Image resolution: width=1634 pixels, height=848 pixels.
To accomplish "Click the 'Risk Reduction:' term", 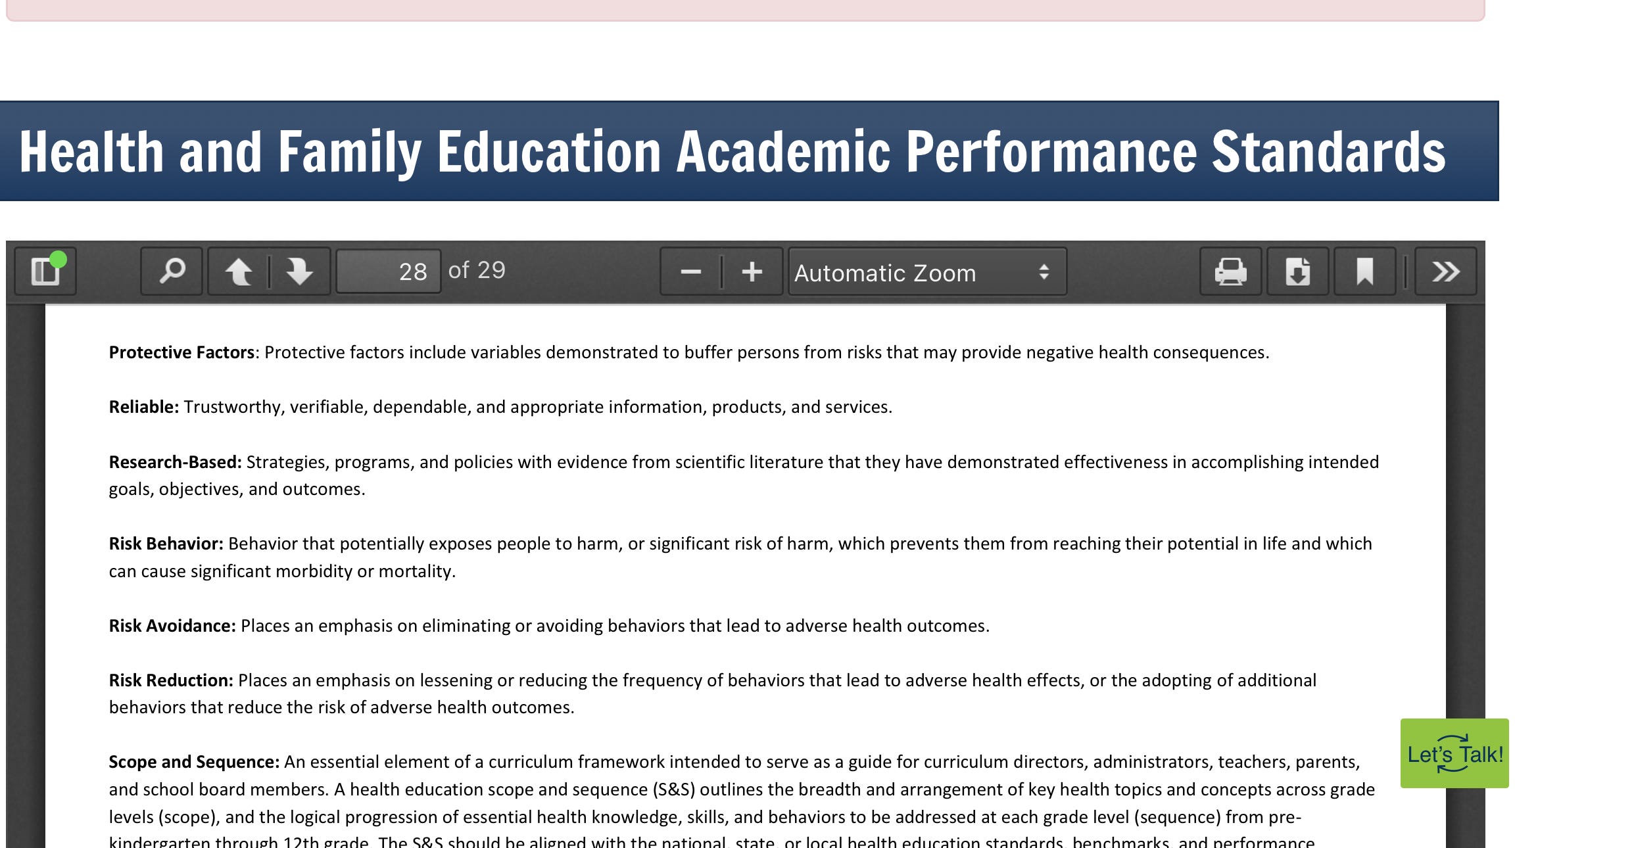I will [171, 680].
